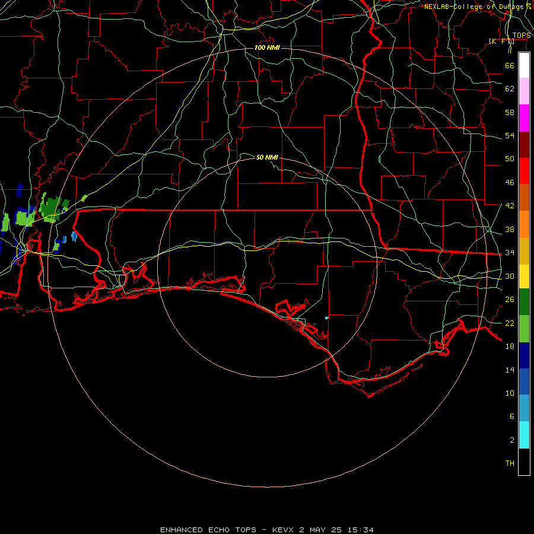This screenshot has height=534, width=534.
Task: Click the legend value '62'
Action: click(510, 89)
